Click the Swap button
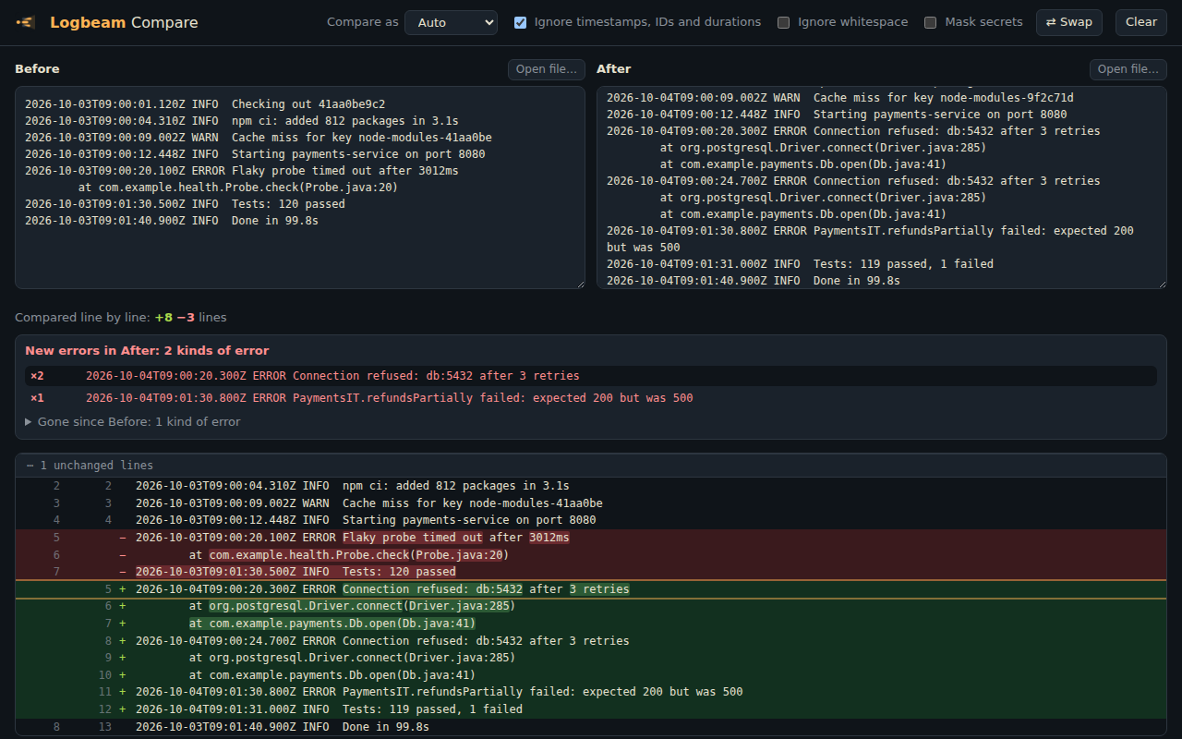Screen dimensions: 1182x739 click(1069, 22)
